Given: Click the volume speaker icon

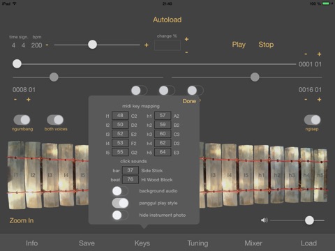Looking at the screenshot, I should coord(265,220).
